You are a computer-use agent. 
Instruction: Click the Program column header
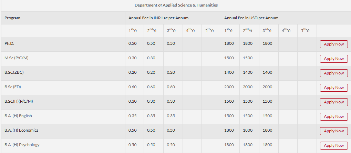click(x=12, y=18)
